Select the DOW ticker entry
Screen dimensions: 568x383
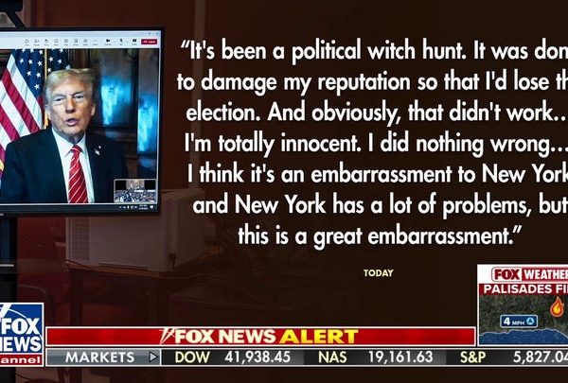tap(233, 357)
